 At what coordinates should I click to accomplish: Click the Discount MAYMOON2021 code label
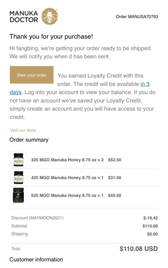(x=37, y=218)
